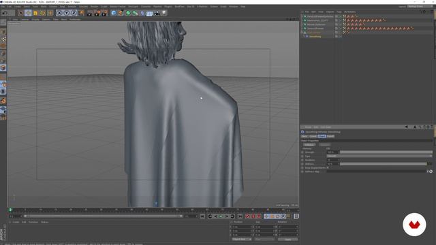Click Render View clapperboard icon

click(89, 13)
